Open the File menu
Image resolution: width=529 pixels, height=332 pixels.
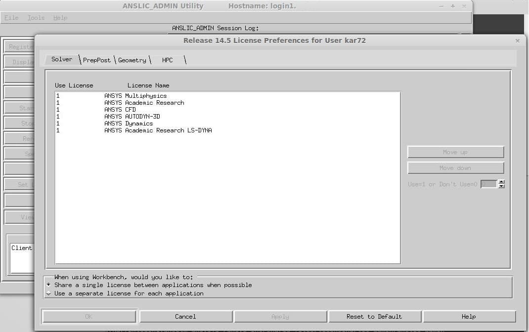11,18
